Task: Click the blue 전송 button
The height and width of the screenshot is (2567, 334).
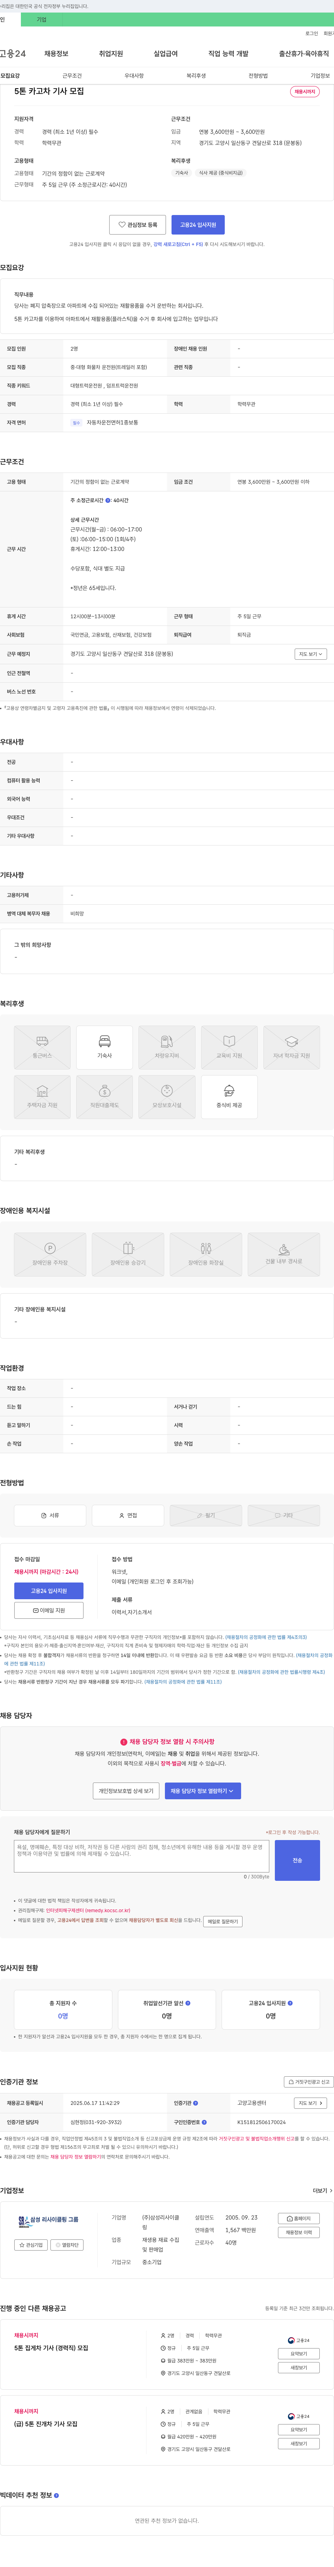Action: (297, 1861)
